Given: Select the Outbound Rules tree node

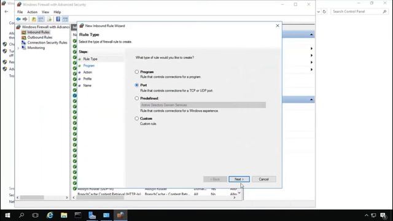Looking at the screenshot, I should (x=39, y=37).
